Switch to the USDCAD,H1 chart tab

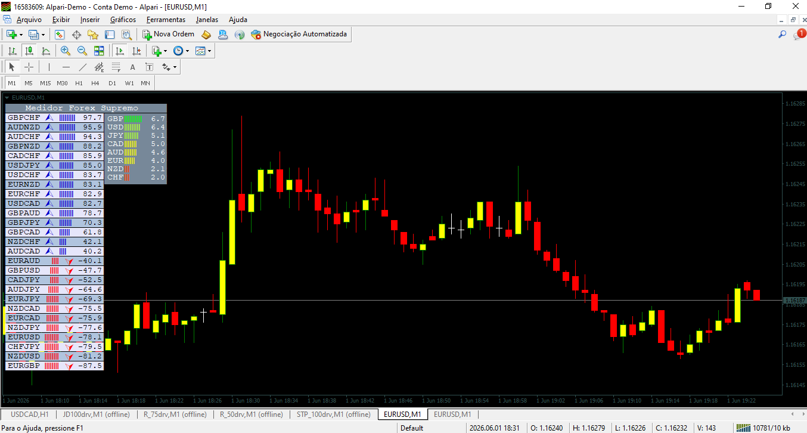point(29,414)
